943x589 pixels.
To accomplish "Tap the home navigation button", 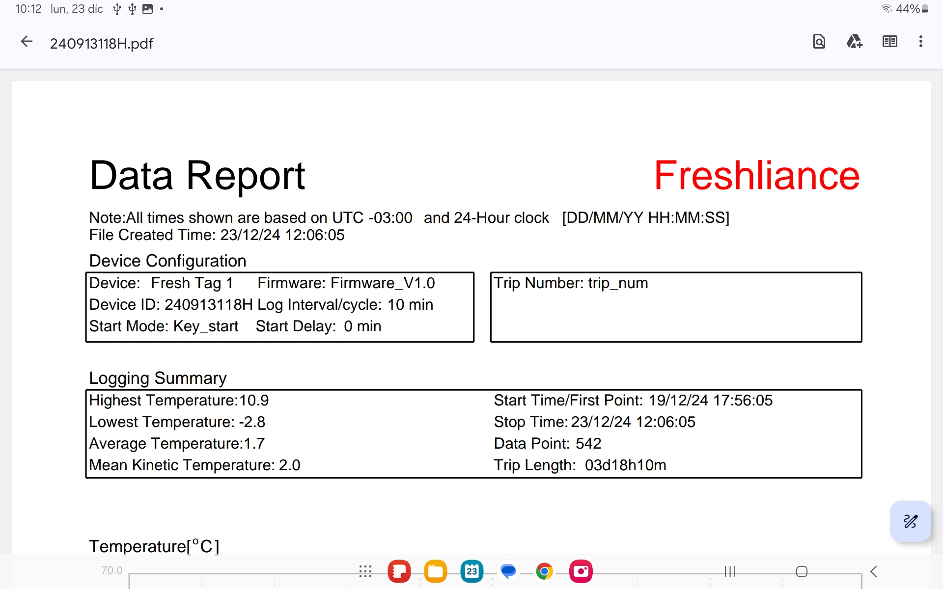I will (x=802, y=571).
